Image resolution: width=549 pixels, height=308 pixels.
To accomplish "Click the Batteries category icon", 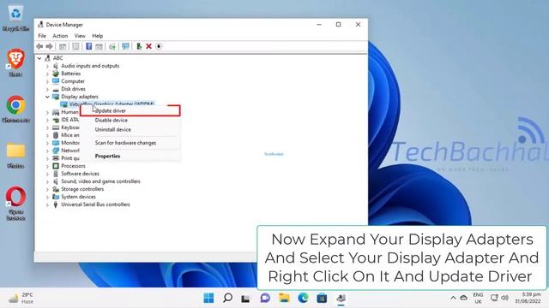I will (55, 74).
